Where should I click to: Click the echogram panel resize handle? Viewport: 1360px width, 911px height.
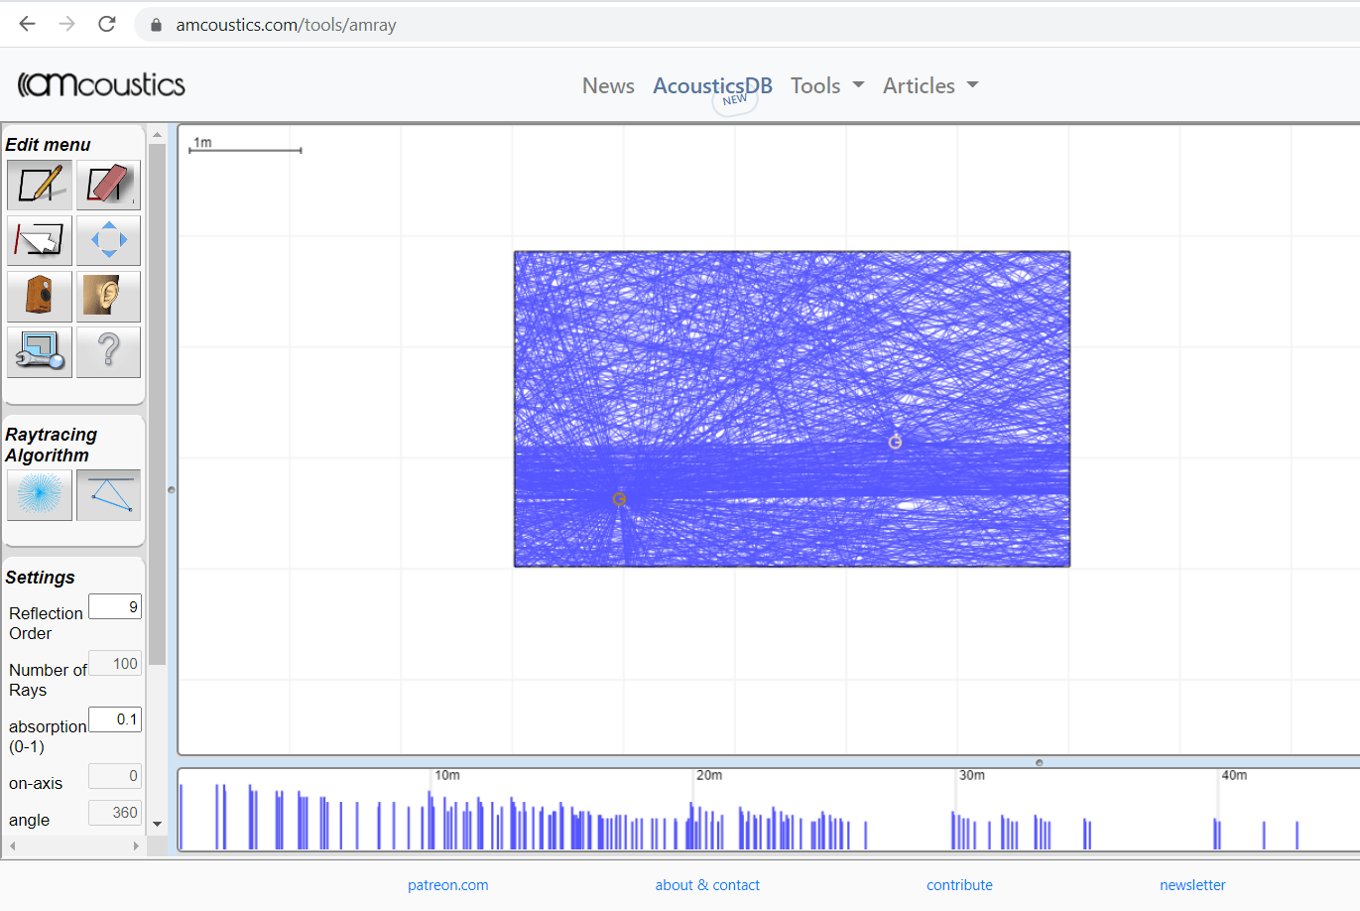click(x=1039, y=762)
